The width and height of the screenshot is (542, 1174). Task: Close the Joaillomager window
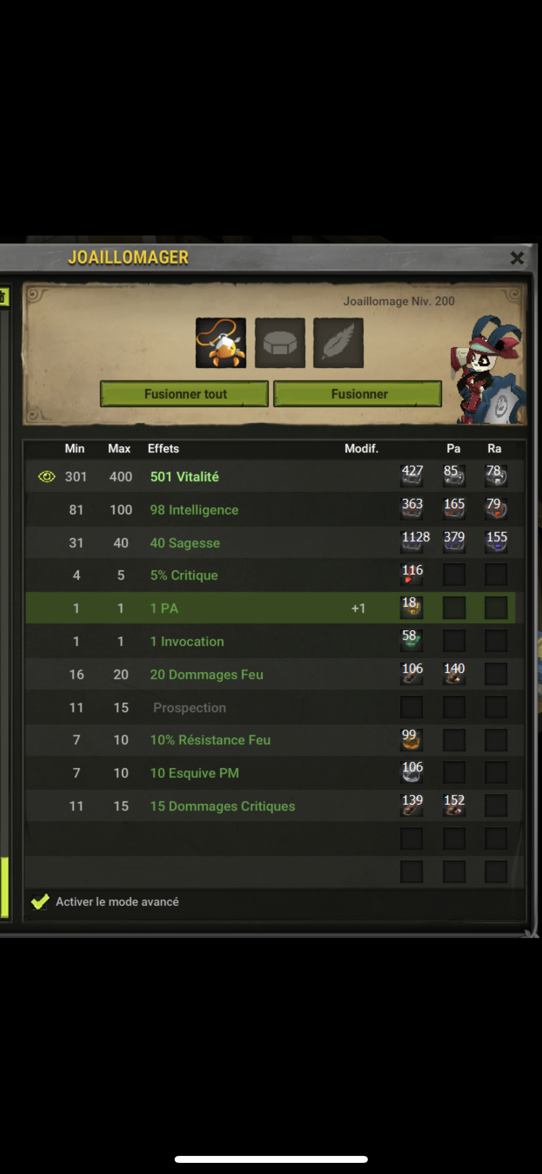point(517,258)
